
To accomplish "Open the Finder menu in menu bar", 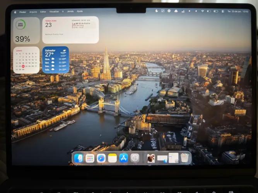I will click(x=23, y=12).
